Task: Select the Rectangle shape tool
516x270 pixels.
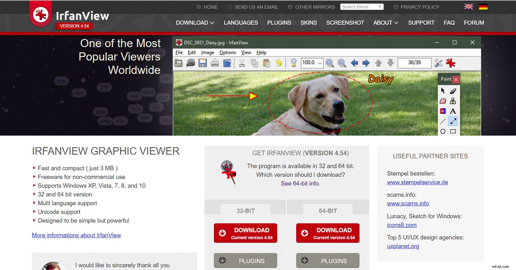Action: pos(453,131)
